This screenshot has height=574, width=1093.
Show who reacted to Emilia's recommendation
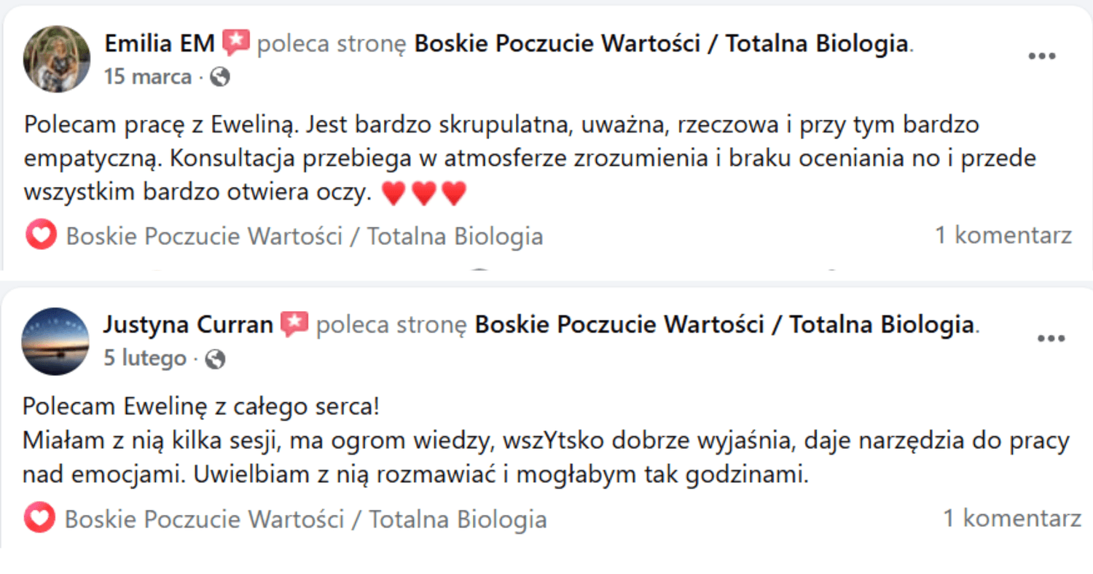(x=305, y=236)
